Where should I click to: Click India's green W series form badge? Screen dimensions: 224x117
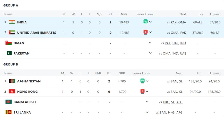(145, 22)
